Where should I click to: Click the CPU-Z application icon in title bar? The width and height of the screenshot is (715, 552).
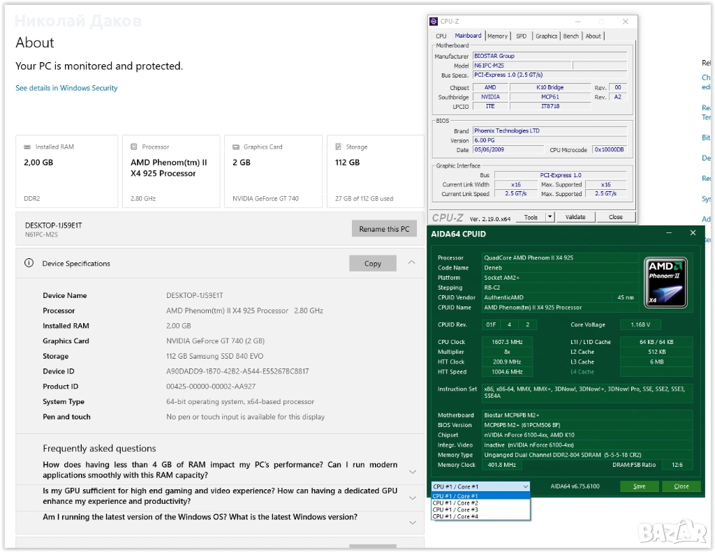pos(434,22)
